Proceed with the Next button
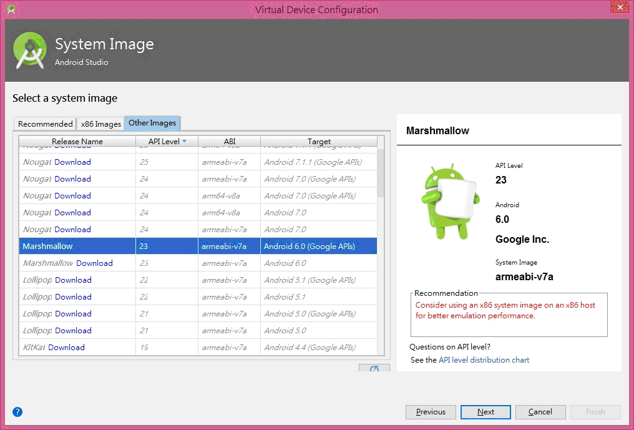 coord(485,412)
